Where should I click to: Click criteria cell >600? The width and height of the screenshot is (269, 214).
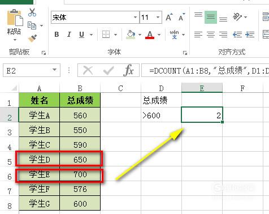click(161, 115)
